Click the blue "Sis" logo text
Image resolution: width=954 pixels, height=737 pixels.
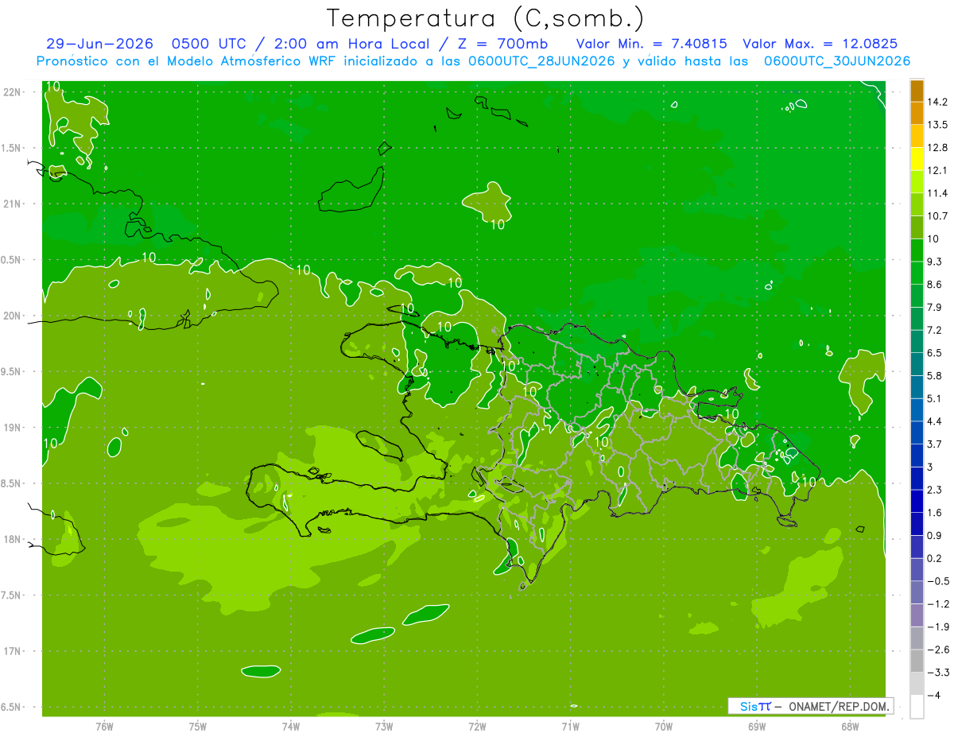[750, 706]
